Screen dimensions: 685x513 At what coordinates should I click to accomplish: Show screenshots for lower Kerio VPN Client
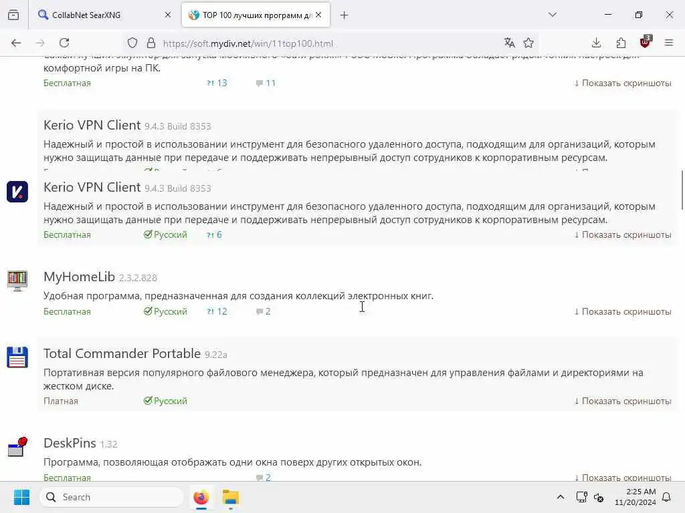(623, 234)
